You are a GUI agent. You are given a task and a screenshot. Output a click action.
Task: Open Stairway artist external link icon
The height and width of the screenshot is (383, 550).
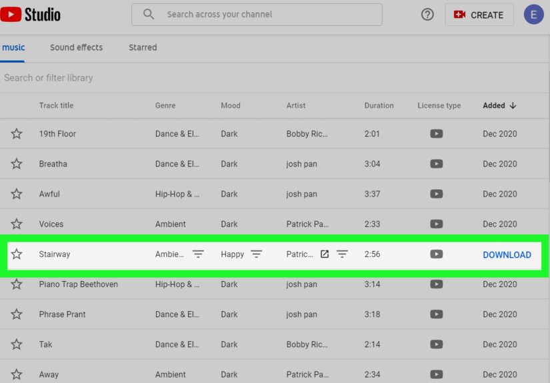325,254
